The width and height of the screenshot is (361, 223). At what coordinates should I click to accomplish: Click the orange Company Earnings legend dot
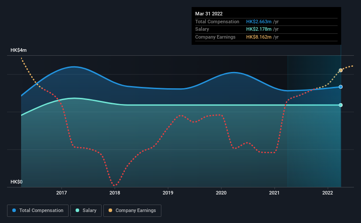(110, 210)
